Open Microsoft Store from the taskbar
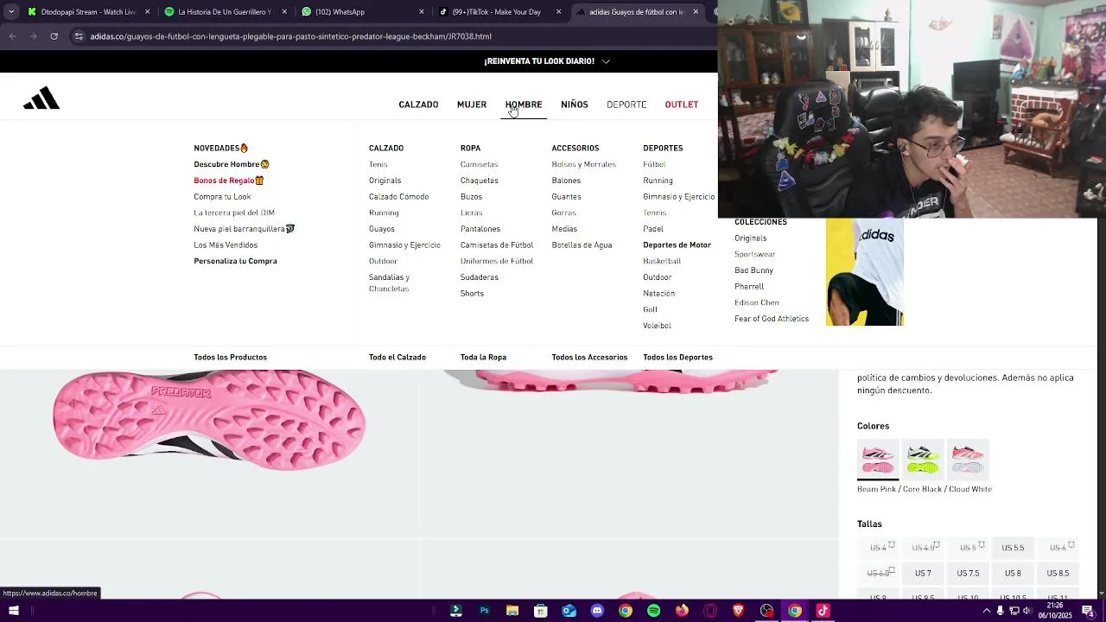Screen dimensions: 1106x622 click(x=541, y=611)
